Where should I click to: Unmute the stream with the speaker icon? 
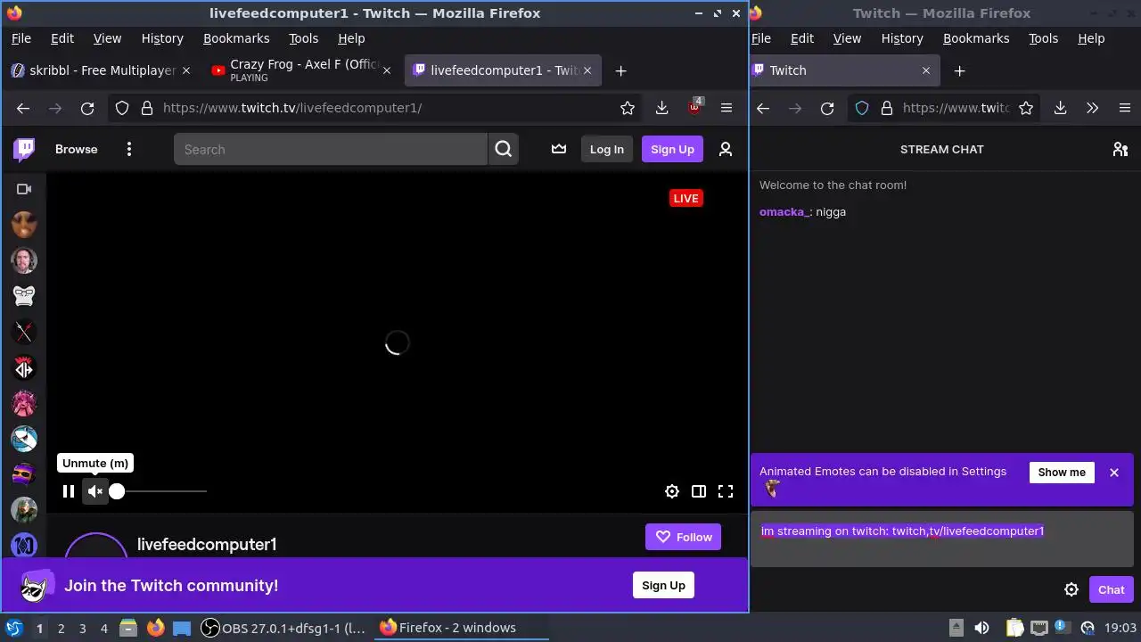(95, 491)
